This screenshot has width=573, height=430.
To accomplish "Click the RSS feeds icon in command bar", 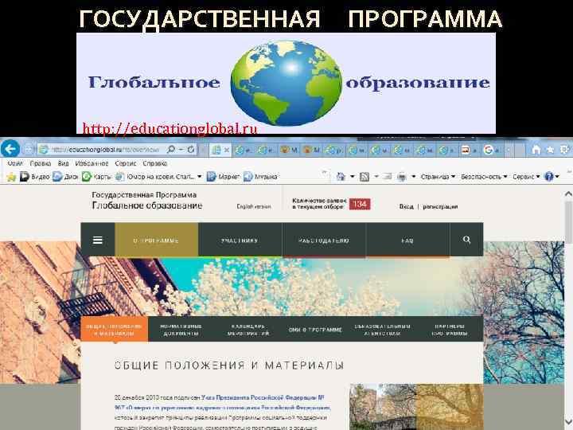I will tap(364, 177).
